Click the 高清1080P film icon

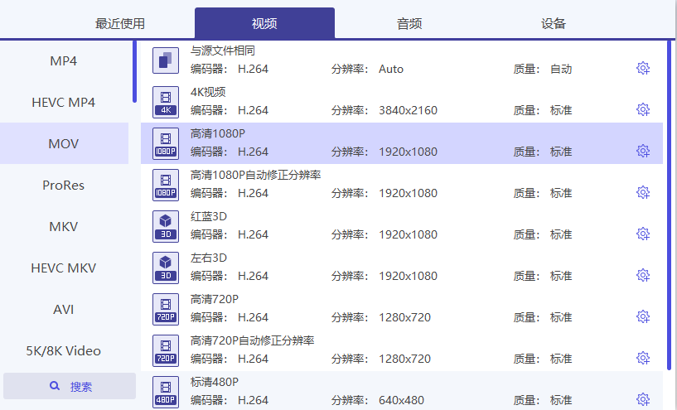point(166,143)
